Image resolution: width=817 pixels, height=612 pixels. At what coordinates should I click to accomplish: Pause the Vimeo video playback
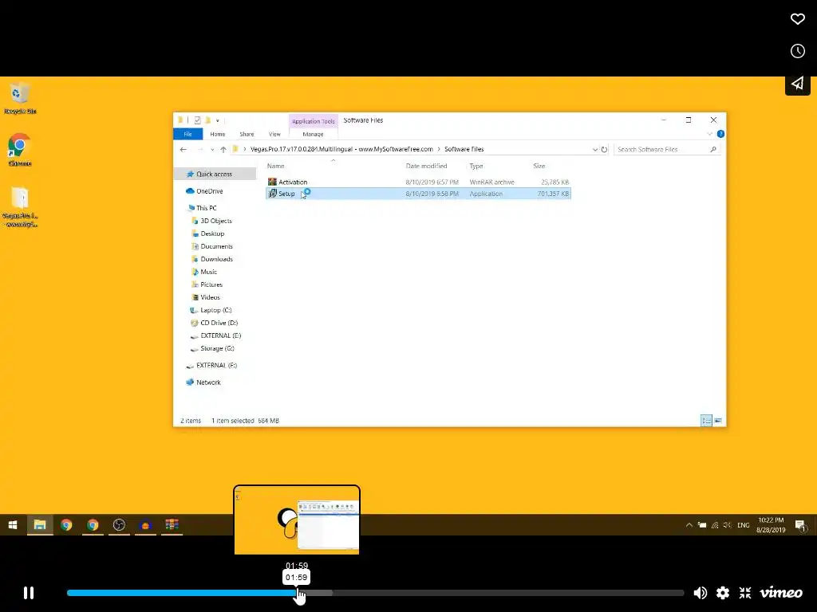coord(29,593)
